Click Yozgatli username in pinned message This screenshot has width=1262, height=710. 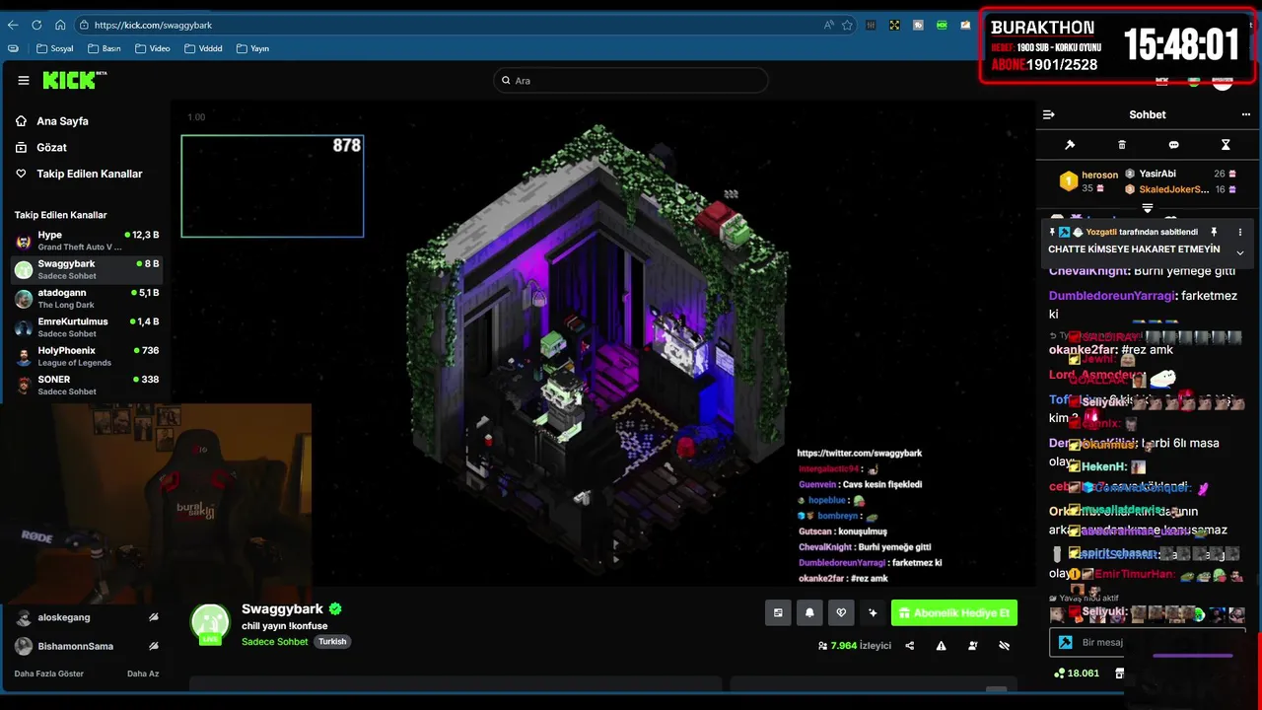[1101, 233]
